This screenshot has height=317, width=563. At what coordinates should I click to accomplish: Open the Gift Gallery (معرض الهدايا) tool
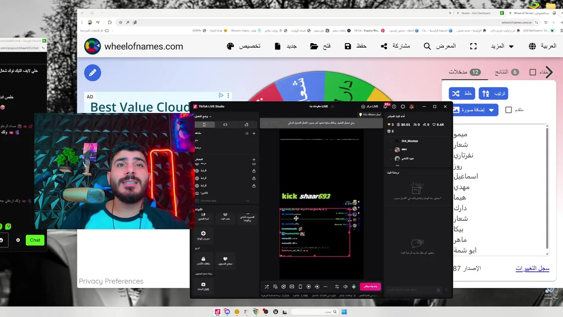click(203, 235)
